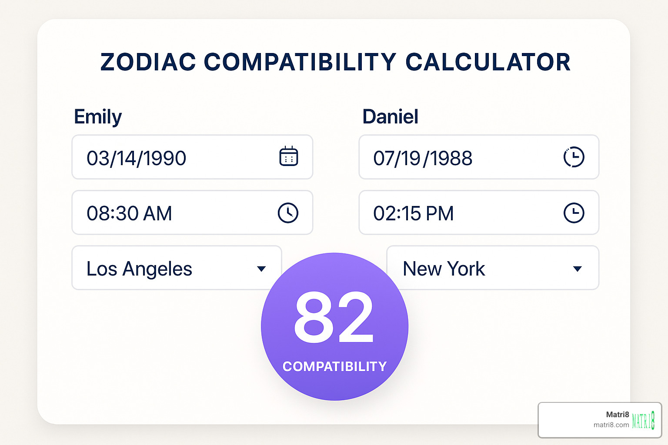Click the history clock icon beside Daniel's birth date
668x445 pixels.
coord(574,157)
